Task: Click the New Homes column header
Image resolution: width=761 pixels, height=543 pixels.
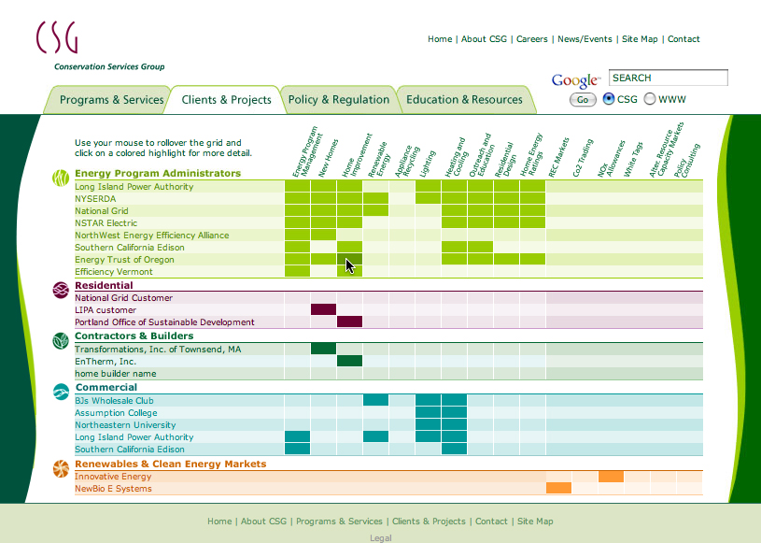Action: [328, 158]
